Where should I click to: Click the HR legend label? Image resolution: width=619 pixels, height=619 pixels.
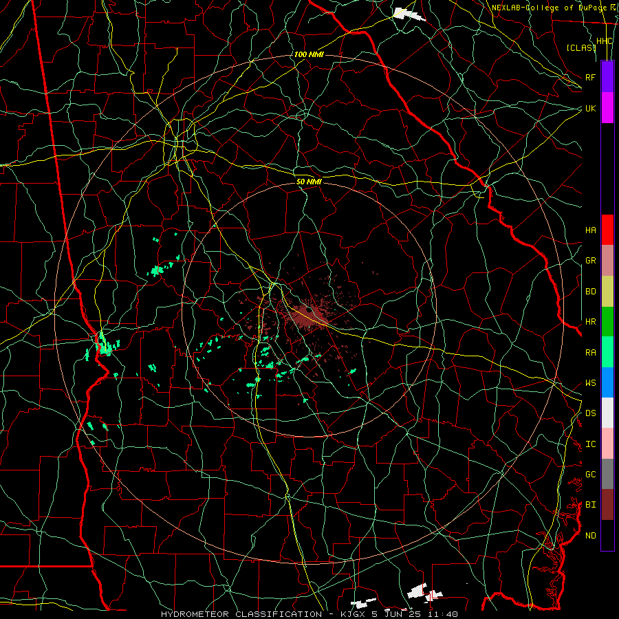coord(590,322)
